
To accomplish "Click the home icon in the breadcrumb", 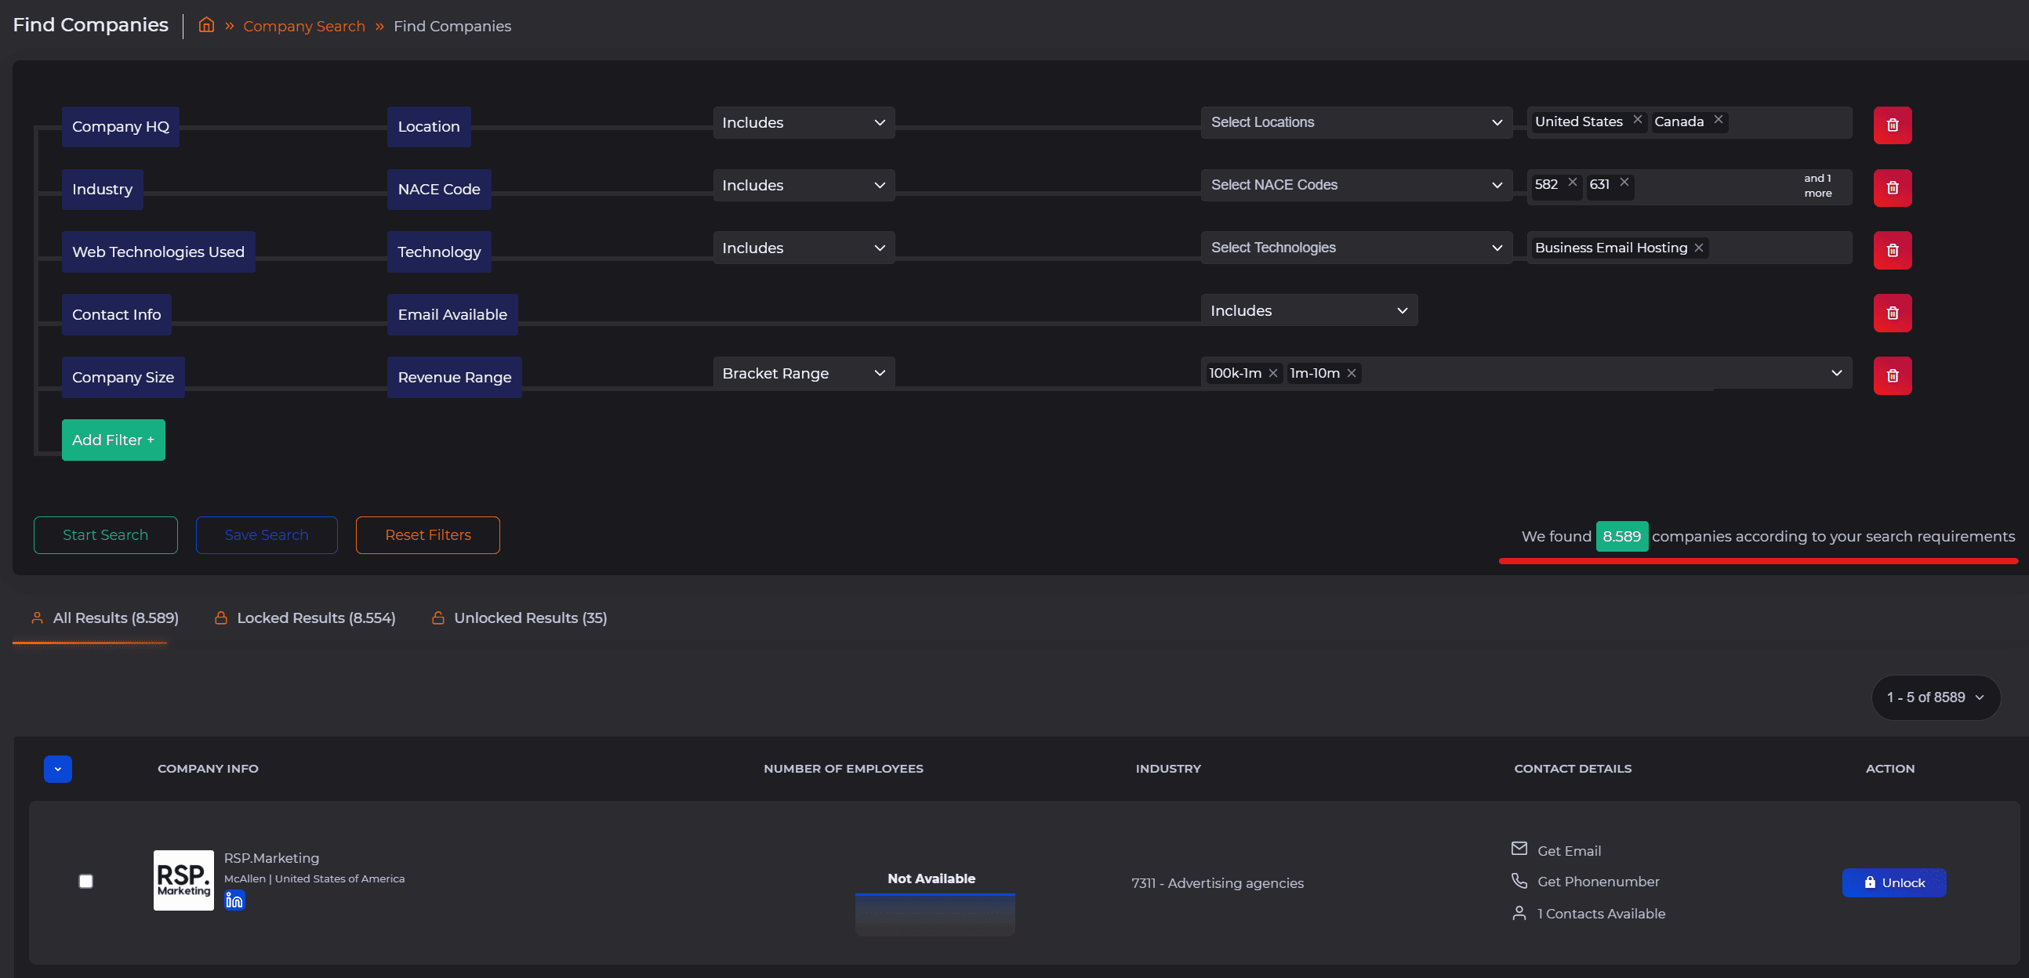I will [206, 25].
